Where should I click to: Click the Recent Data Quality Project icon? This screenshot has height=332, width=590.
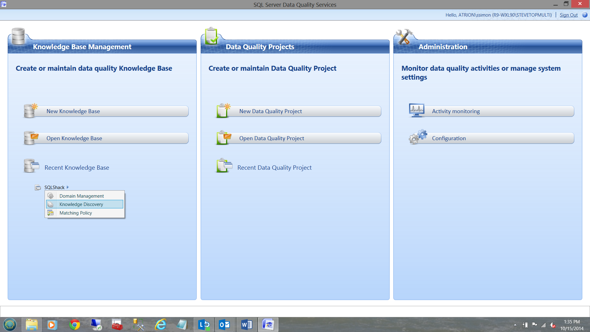click(x=224, y=166)
